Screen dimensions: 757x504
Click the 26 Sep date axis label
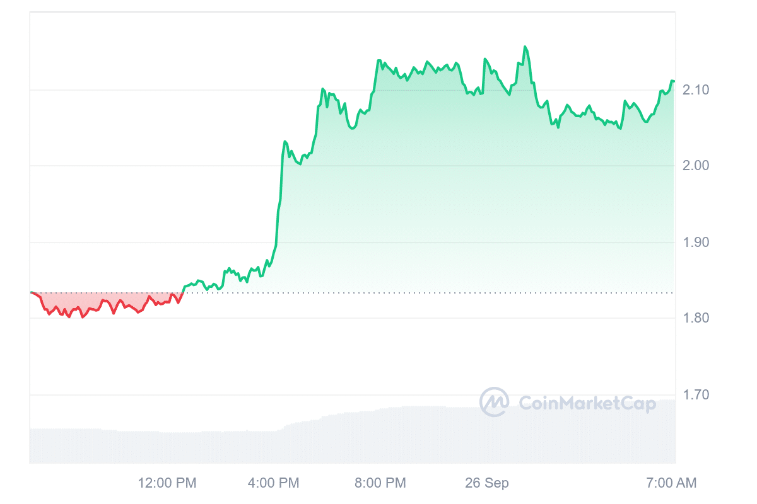click(487, 483)
